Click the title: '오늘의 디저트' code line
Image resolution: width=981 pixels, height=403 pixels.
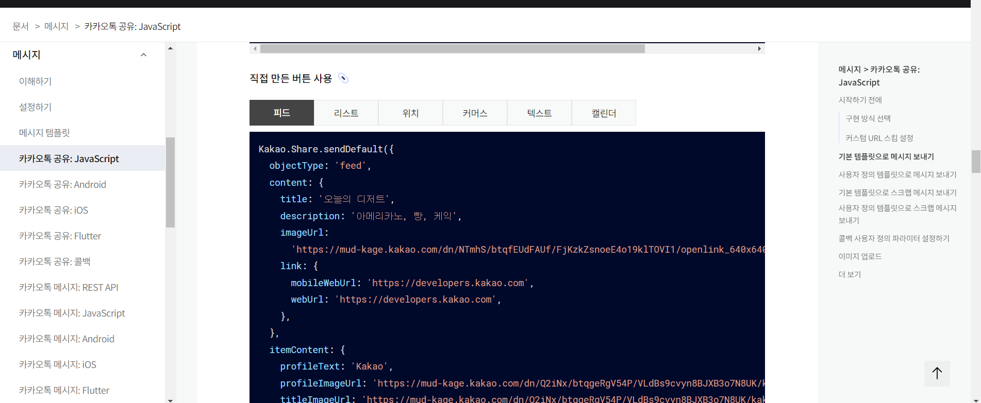click(337, 199)
